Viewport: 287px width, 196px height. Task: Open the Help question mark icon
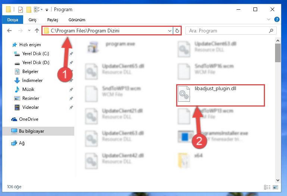tap(277, 19)
